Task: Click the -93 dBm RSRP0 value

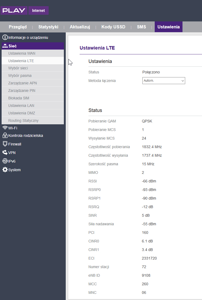Action: pos(149,190)
